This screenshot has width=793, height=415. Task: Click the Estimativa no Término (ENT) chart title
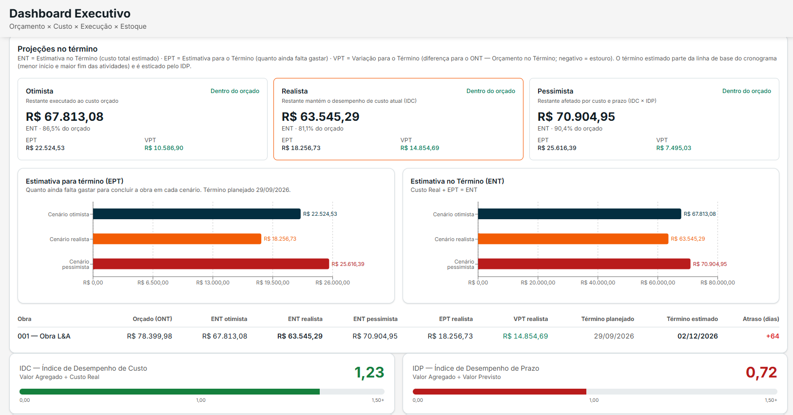[x=457, y=181]
